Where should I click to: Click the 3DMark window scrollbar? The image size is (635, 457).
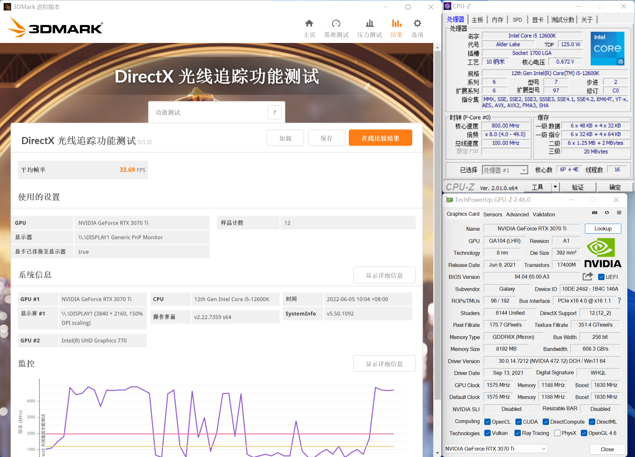[x=437, y=224]
